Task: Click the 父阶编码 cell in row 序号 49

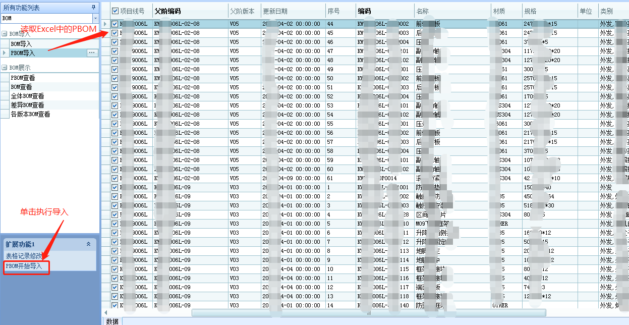Action: click(190, 69)
